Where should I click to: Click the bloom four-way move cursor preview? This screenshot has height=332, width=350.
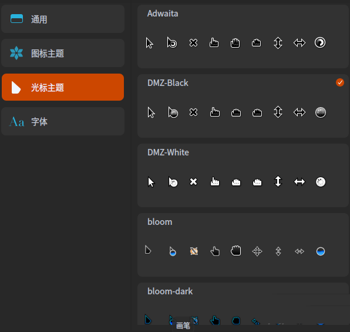pyautogui.click(x=257, y=251)
